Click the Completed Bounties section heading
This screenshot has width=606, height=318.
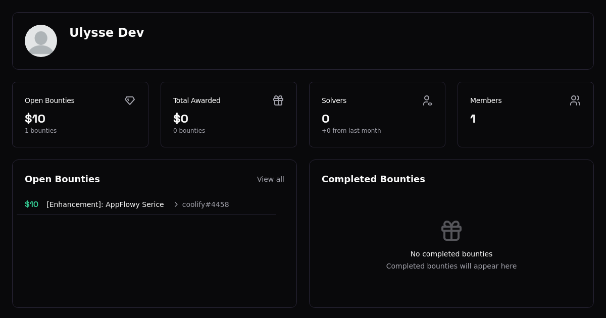coord(373,179)
